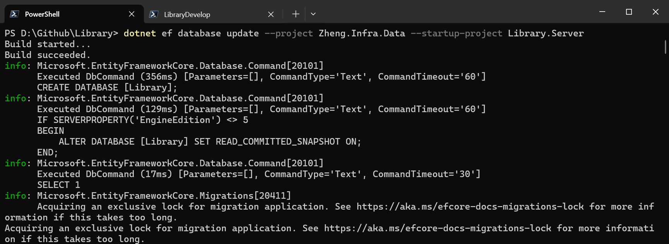The image size is (669, 244).
Task: Maximize the terminal window
Action: point(629,12)
